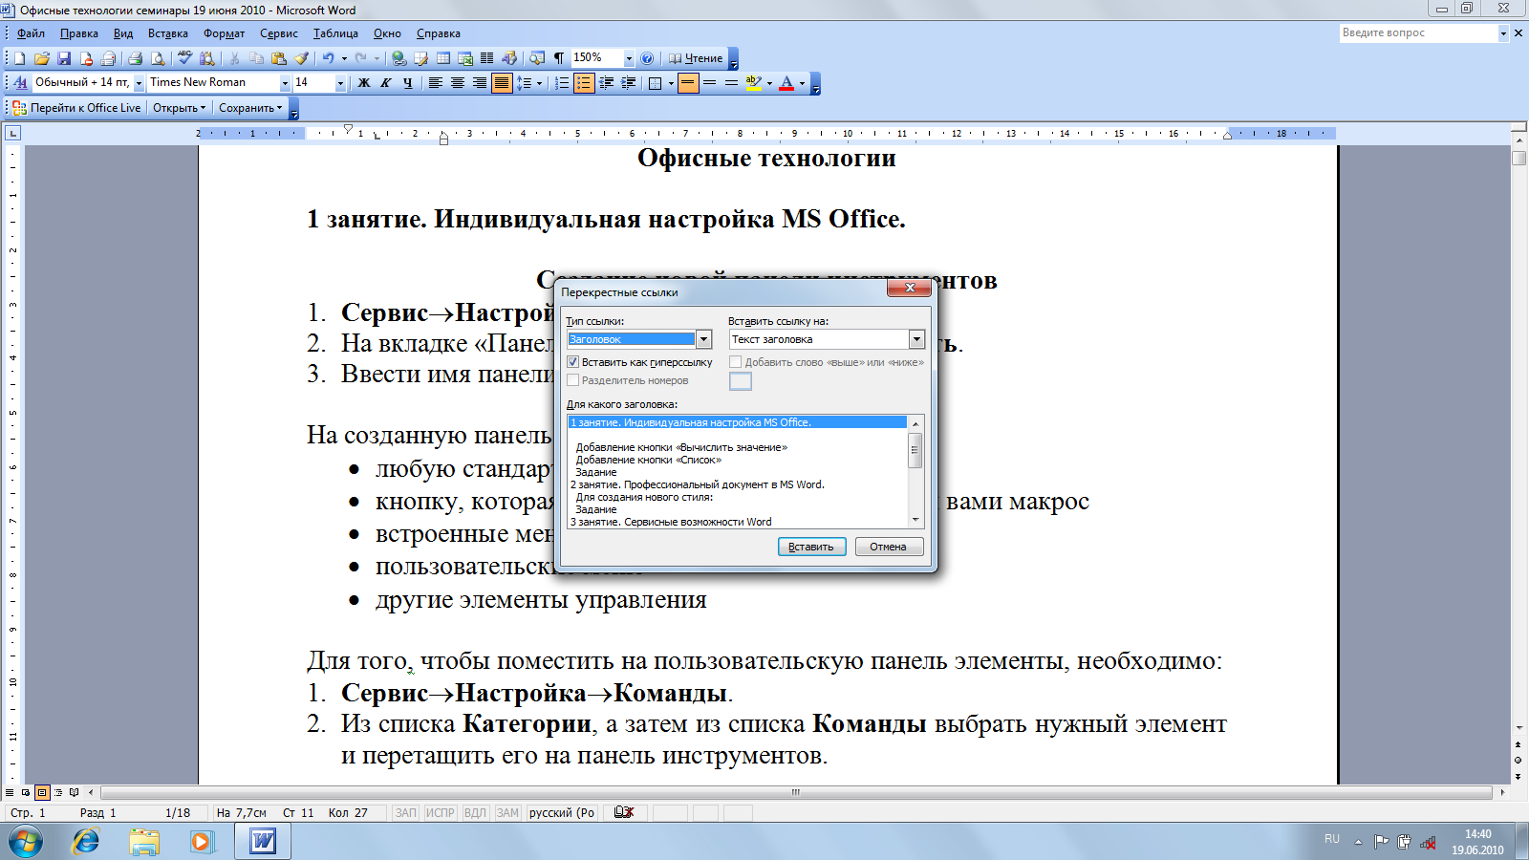Open 'Тип ссылки' Заголовок dropdown
Viewport: 1529px width, 860px height.
tap(704, 339)
